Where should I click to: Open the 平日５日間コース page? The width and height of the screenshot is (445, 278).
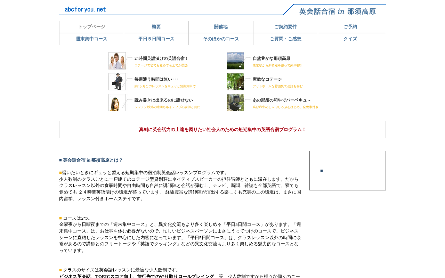[x=156, y=39]
